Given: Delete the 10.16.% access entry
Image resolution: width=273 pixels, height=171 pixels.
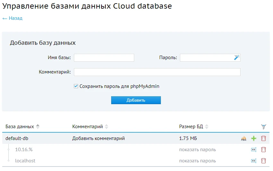Looking at the screenshot, I should coord(263,150).
